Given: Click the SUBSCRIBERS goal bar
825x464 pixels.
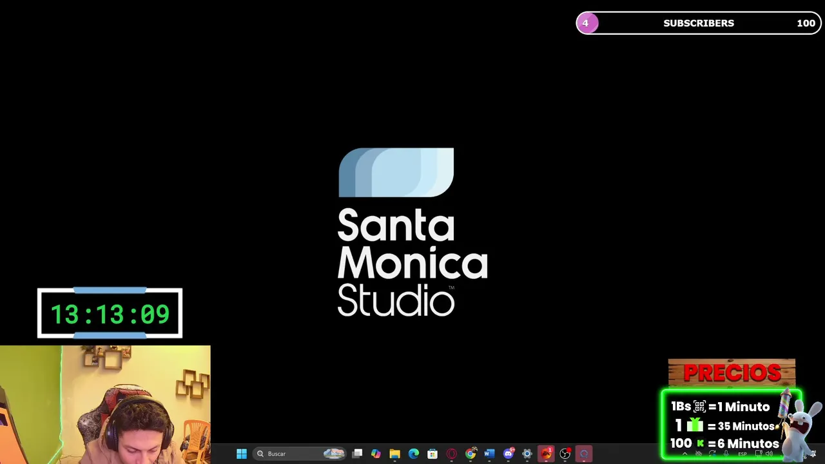Looking at the screenshot, I should pos(699,23).
